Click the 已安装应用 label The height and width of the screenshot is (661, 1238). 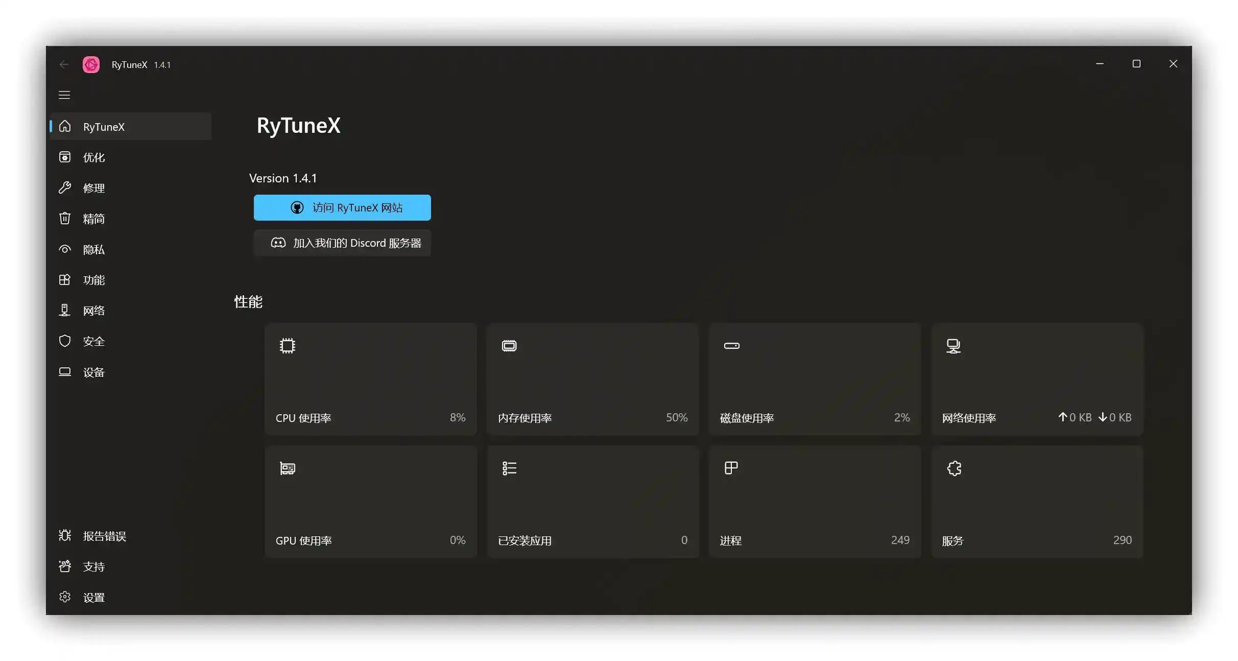point(525,540)
